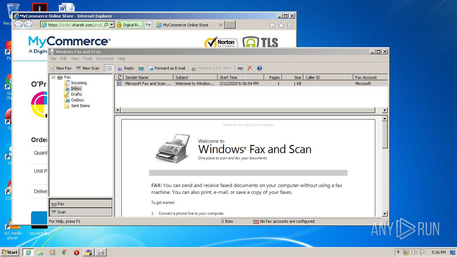The width and height of the screenshot is (457, 257).
Task: Open the Help menu
Action: (122, 59)
